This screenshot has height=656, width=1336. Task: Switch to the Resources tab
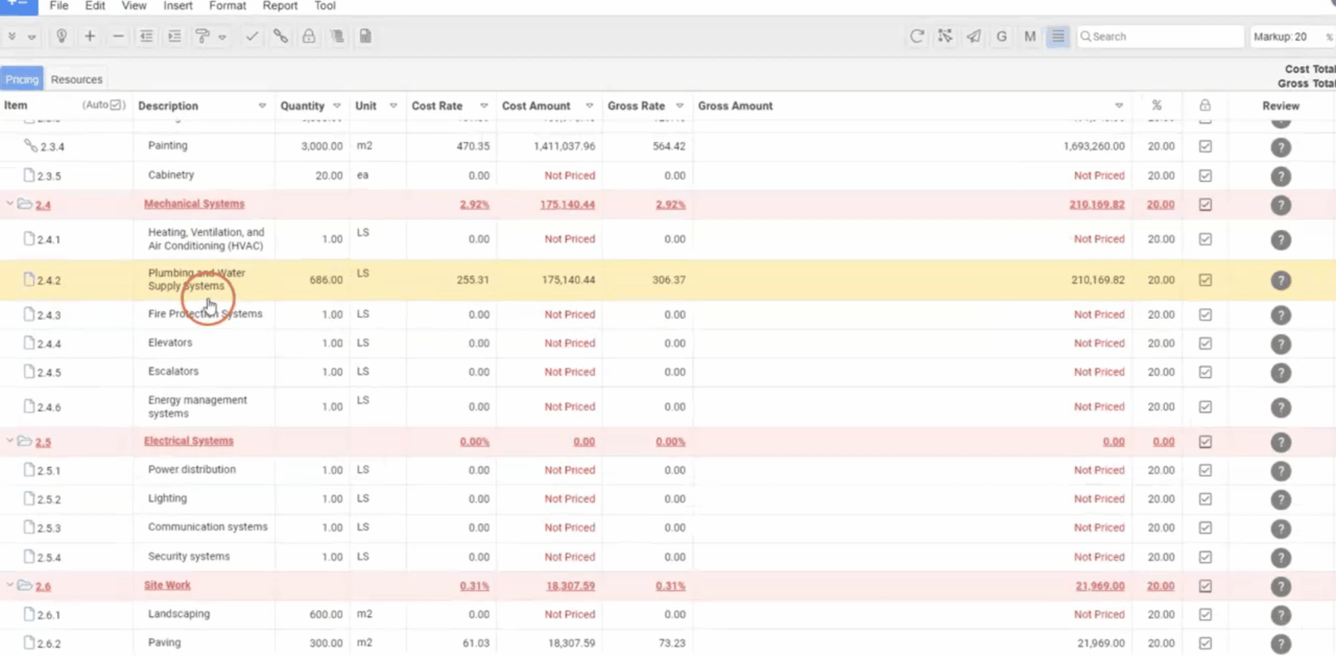click(77, 80)
